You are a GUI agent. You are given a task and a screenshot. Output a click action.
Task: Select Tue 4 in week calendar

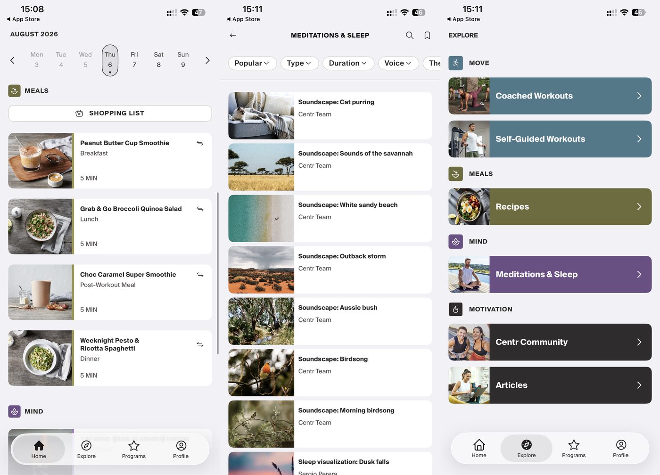pyautogui.click(x=61, y=60)
